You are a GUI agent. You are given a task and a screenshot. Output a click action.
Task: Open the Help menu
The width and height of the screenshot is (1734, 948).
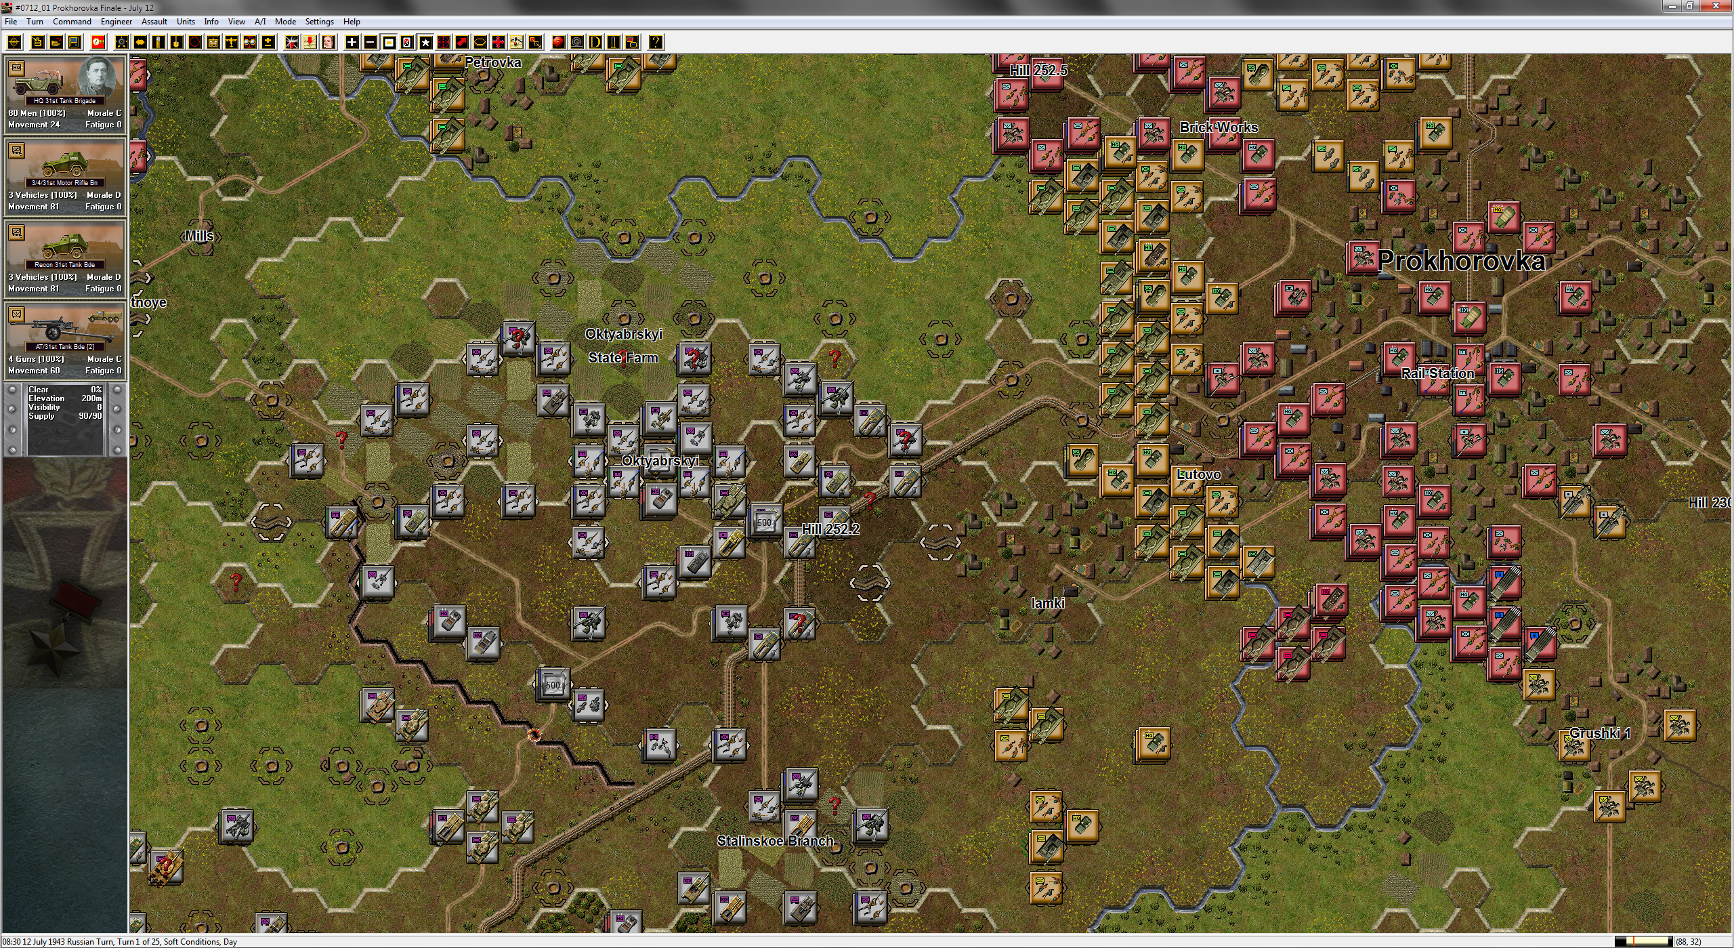tap(352, 22)
